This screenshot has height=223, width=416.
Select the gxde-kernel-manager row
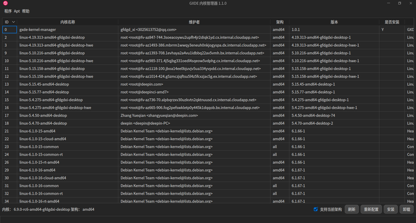click(x=208, y=29)
